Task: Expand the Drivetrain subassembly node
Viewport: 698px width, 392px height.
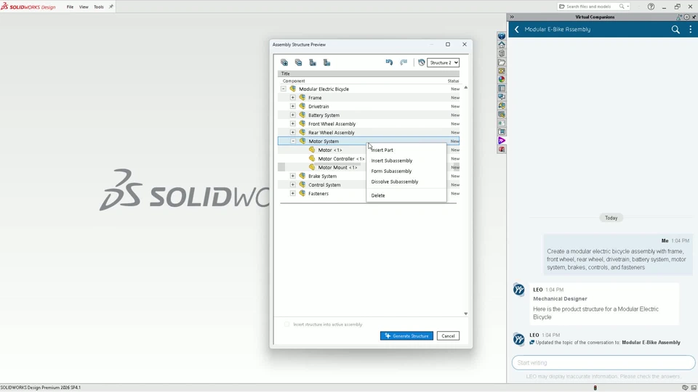Action: pyautogui.click(x=292, y=106)
